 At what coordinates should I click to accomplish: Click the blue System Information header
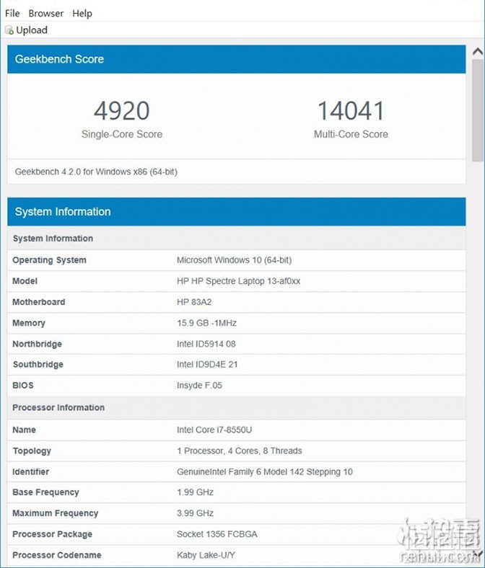click(x=237, y=211)
